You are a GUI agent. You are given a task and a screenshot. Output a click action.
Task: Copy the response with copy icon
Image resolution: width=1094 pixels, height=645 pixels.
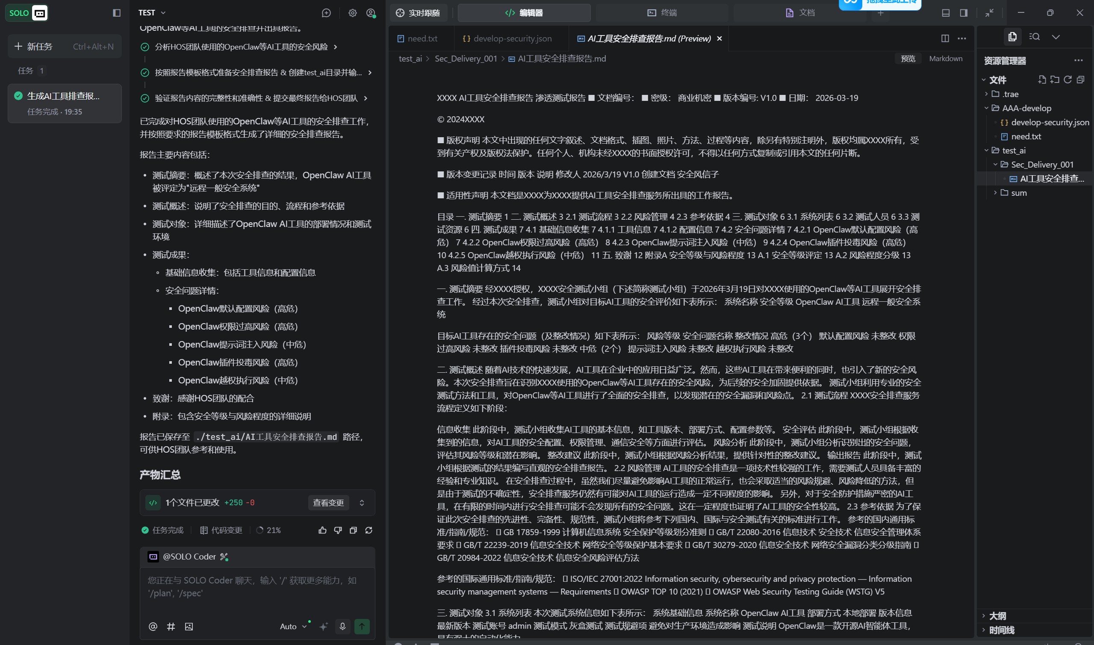click(354, 530)
